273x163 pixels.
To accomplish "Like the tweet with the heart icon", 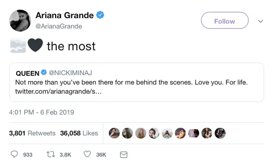I will [x=87, y=154].
